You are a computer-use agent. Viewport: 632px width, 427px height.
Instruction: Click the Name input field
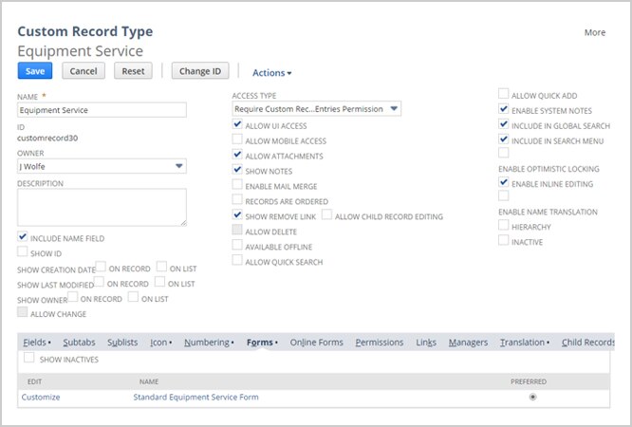coord(102,110)
